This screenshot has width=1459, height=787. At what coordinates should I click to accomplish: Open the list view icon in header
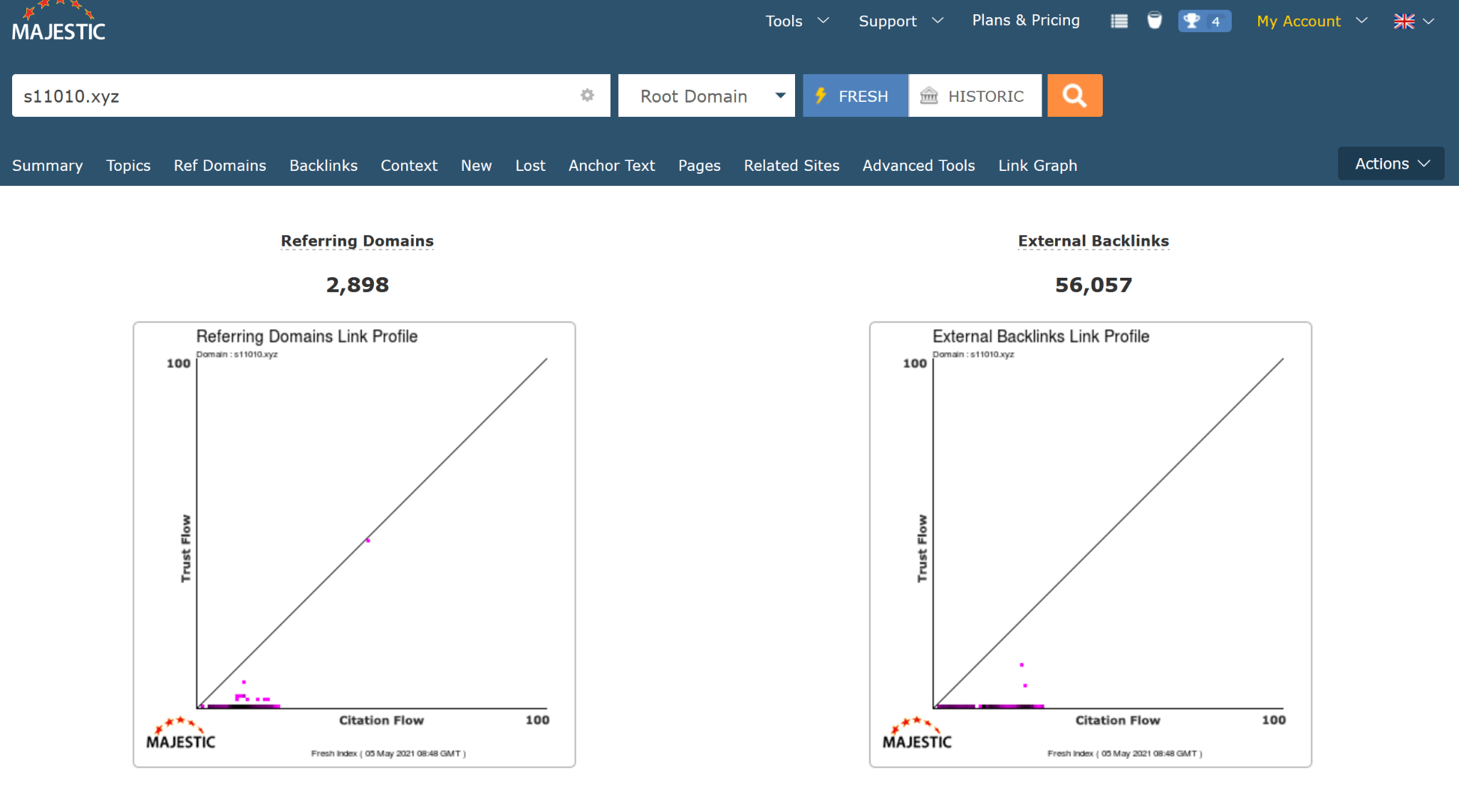click(1119, 21)
